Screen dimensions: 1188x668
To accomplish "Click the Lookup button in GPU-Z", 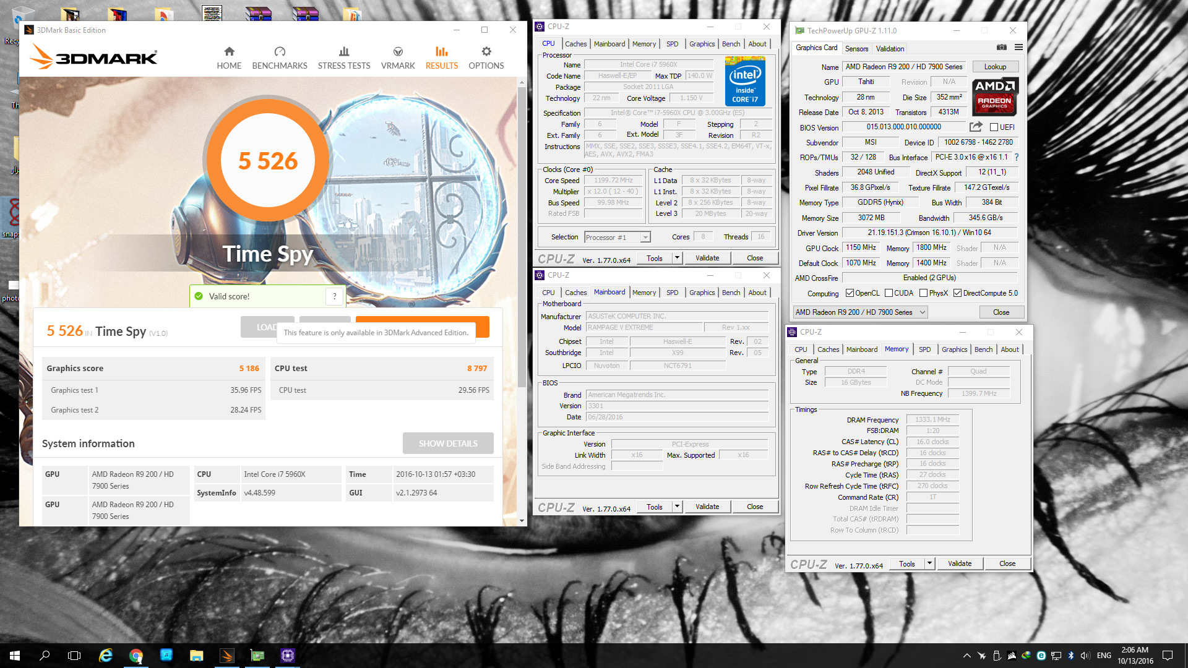I will click(995, 67).
